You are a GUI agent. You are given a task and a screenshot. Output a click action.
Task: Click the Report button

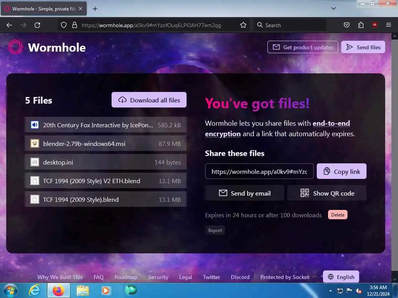pyautogui.click(x=215, y=230)
